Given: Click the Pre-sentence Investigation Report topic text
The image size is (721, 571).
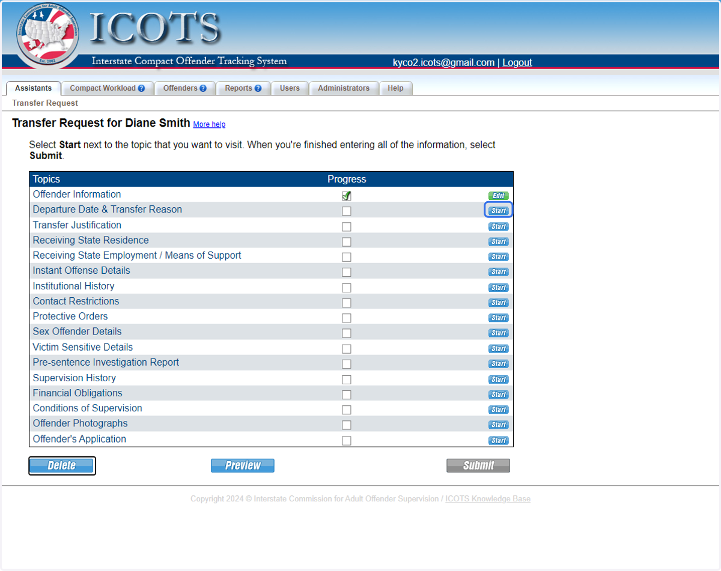Looking at the screenshot, I should pos(106,362).
